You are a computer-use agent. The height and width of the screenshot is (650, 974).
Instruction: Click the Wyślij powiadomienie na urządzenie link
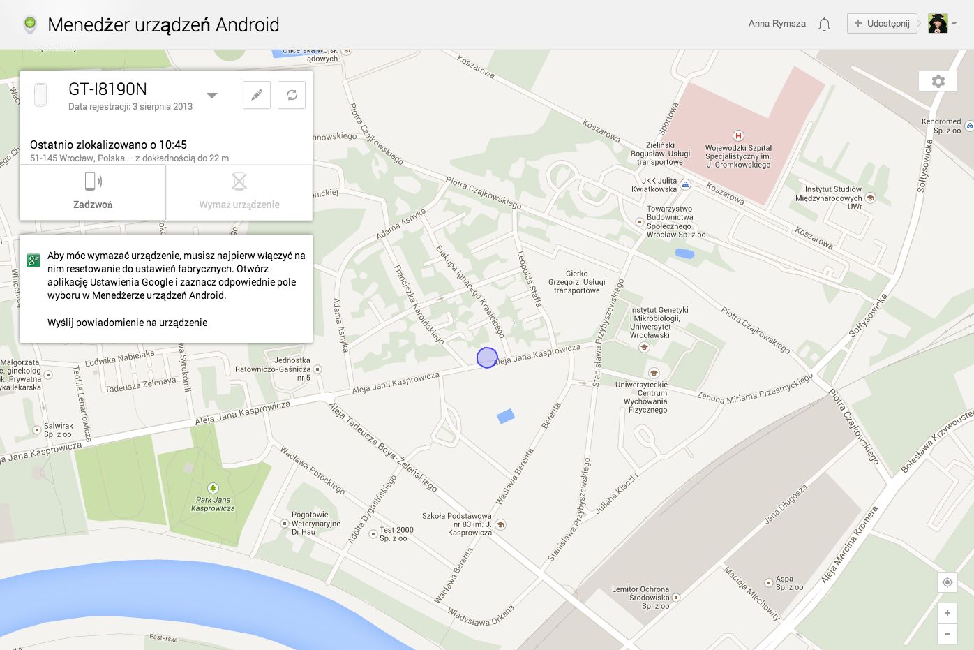point(127,323)
